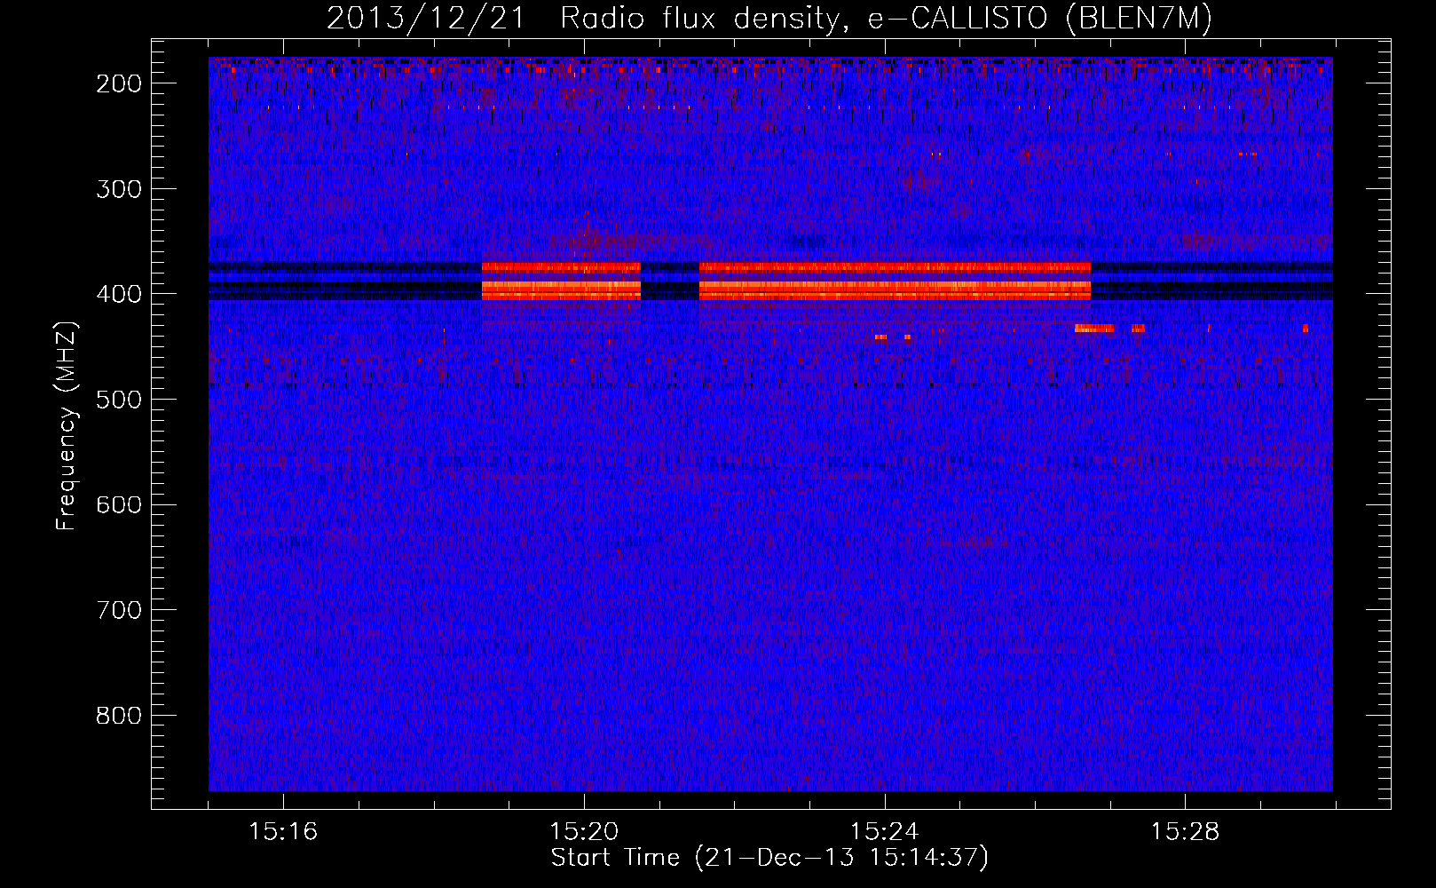This screenshot has height=888, width=1436.
Task: Select the 400 frequency tick label
Action: (x=118, y=294)
